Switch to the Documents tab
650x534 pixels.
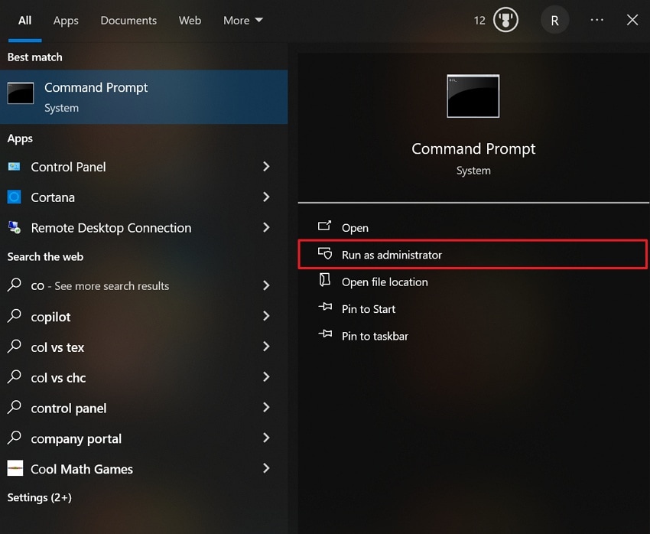(x=128, y=21)
